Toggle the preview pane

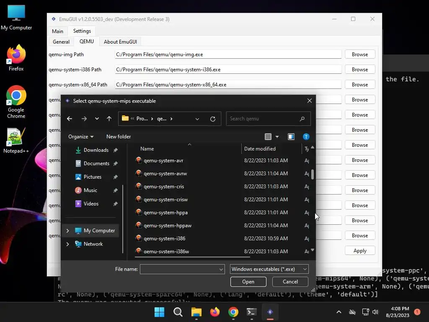click(291, 137)
